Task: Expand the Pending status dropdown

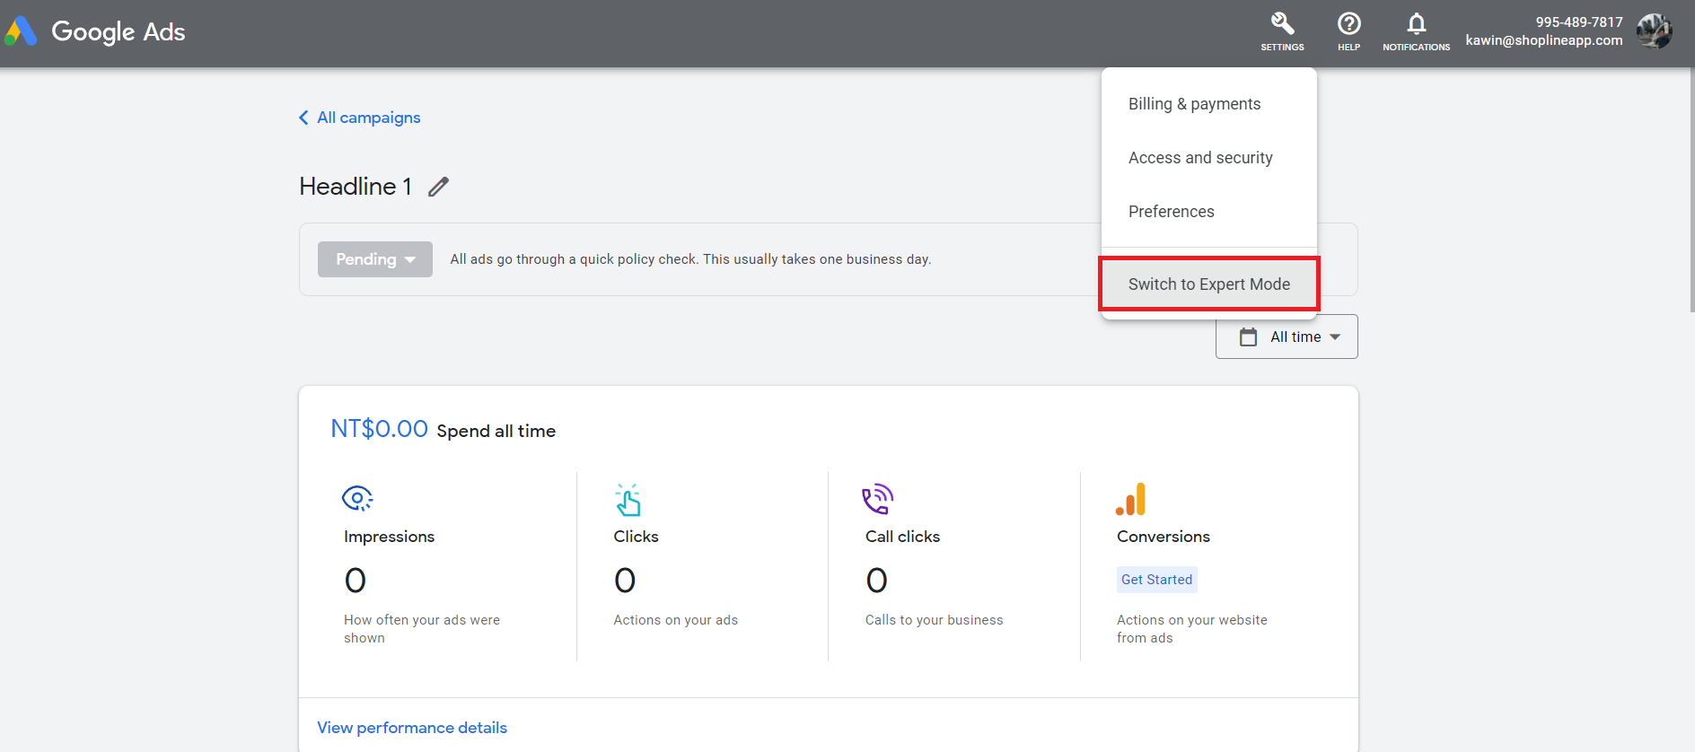Action: tap(375, 259)
